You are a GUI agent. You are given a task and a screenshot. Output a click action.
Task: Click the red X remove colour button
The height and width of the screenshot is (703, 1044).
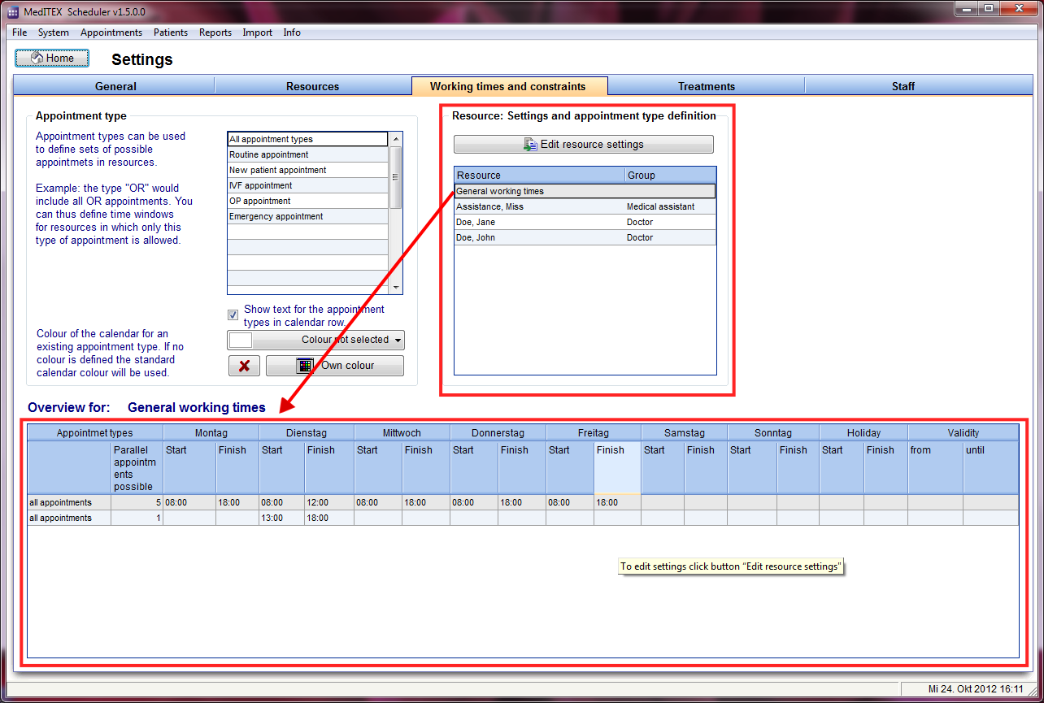(x=244, y=366)
